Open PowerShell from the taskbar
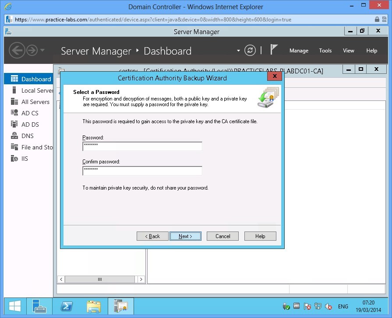This screenshot has width=392, height=318. [67, 306]
